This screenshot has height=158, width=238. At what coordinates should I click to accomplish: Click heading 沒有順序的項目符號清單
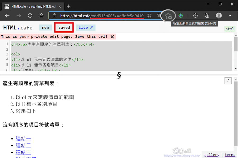click(33, 125)
